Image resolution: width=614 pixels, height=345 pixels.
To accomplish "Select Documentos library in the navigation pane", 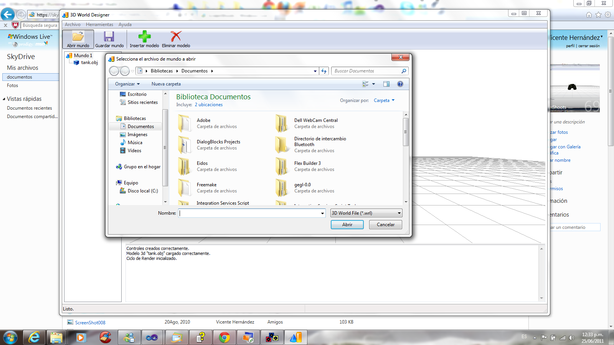I will tap(140, 127).
